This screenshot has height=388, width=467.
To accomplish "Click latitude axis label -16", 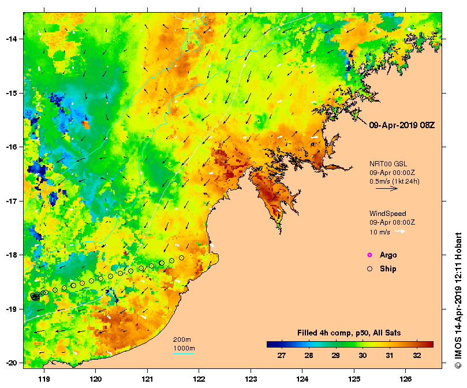I will (12, 147).
